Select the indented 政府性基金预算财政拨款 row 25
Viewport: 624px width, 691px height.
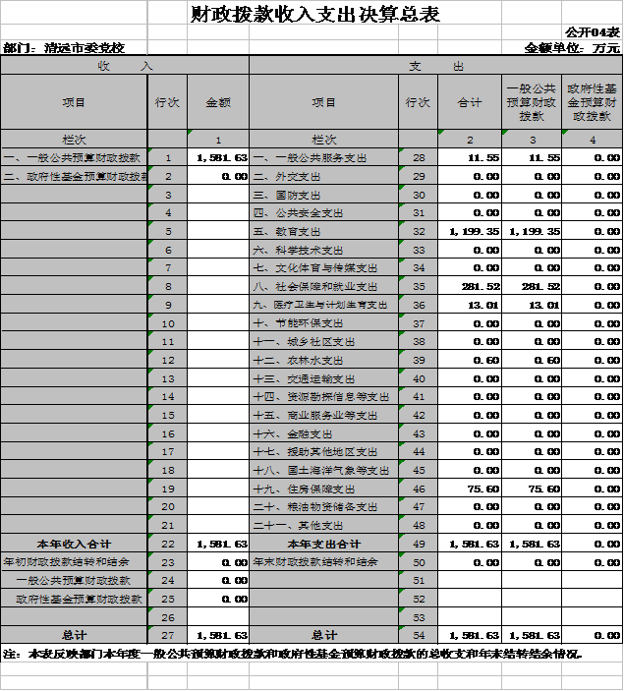tap(74, 599)
